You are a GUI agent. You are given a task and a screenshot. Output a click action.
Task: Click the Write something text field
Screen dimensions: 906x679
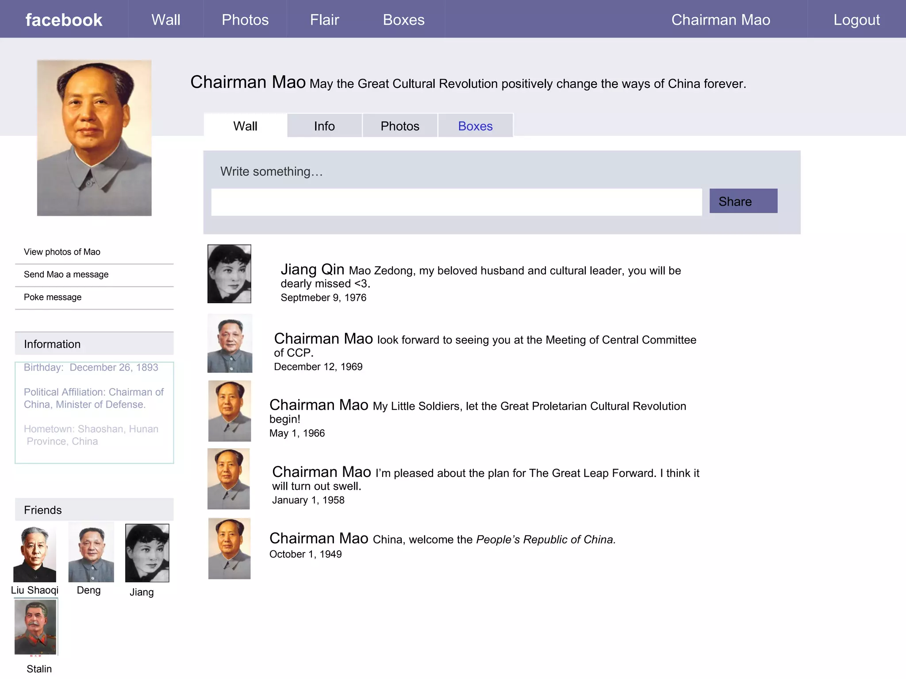point(456,202)
